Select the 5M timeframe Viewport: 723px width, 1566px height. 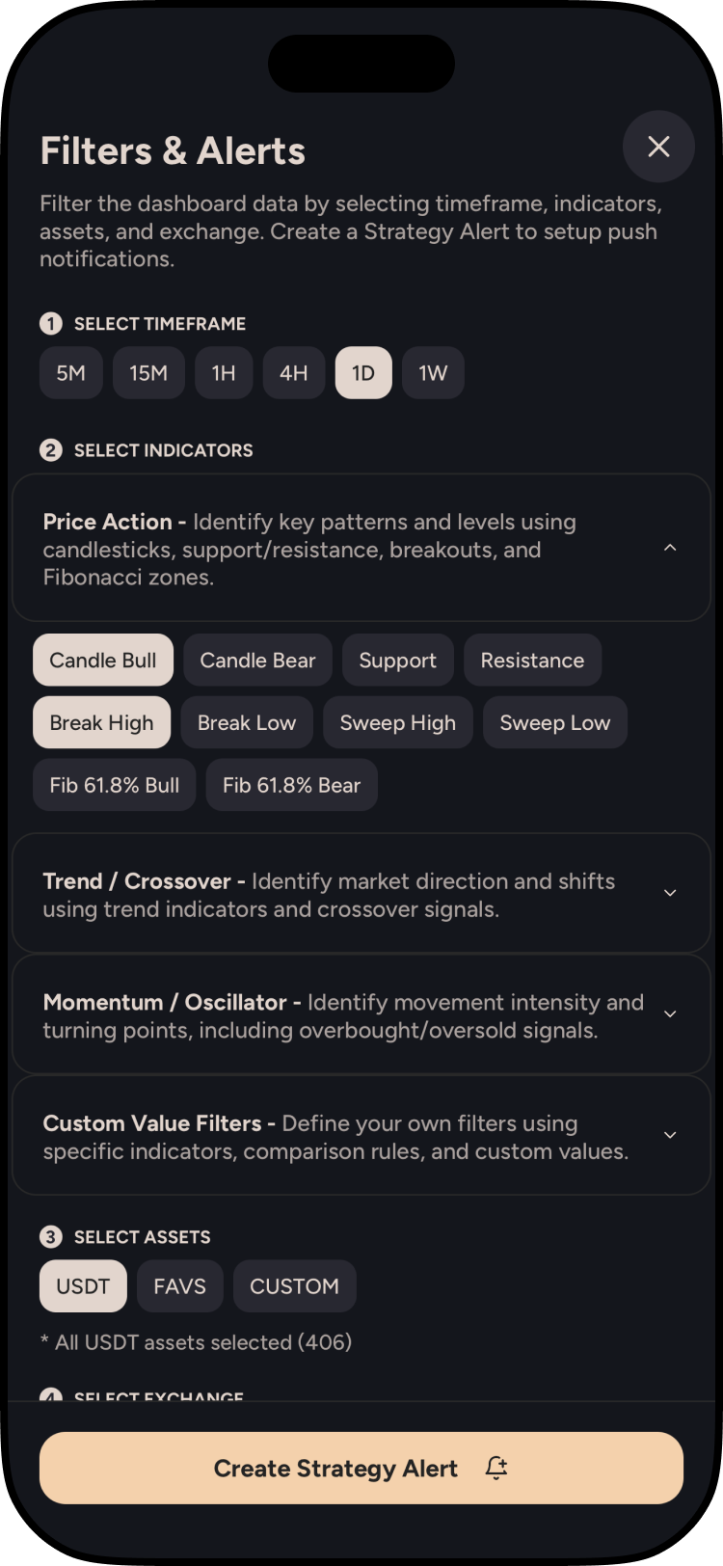[x=70, y=373]
